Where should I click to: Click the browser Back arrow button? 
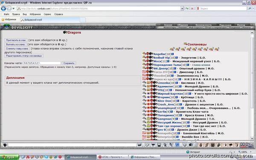(x=3, y=9)
